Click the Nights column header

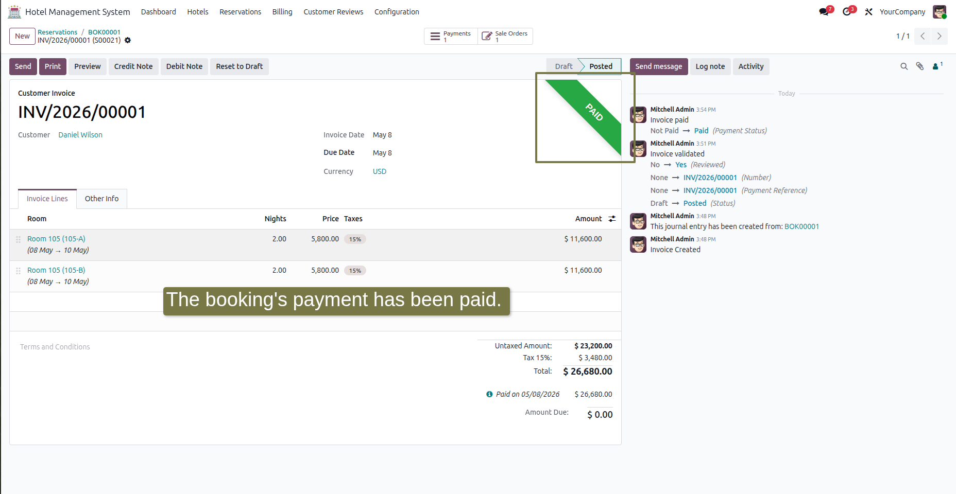pyautogui.click(x=276, y=219)
